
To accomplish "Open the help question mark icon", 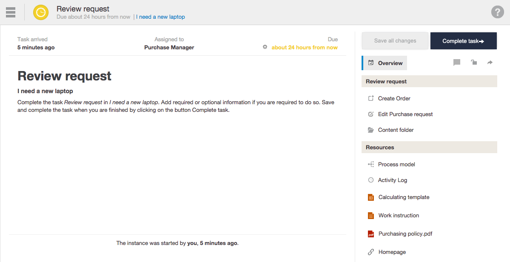I will (x=497, y=12).
